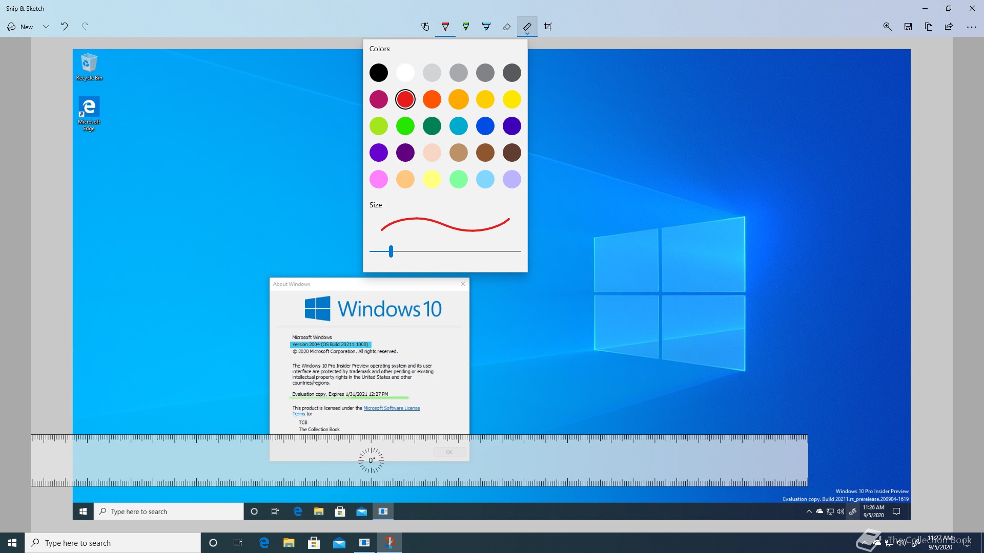The image size is (984, 553).
Task: Pick the pale yellow color swatch
Action: click(432, 179)
